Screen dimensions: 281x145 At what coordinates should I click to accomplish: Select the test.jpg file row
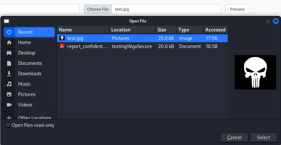point(142,38)
